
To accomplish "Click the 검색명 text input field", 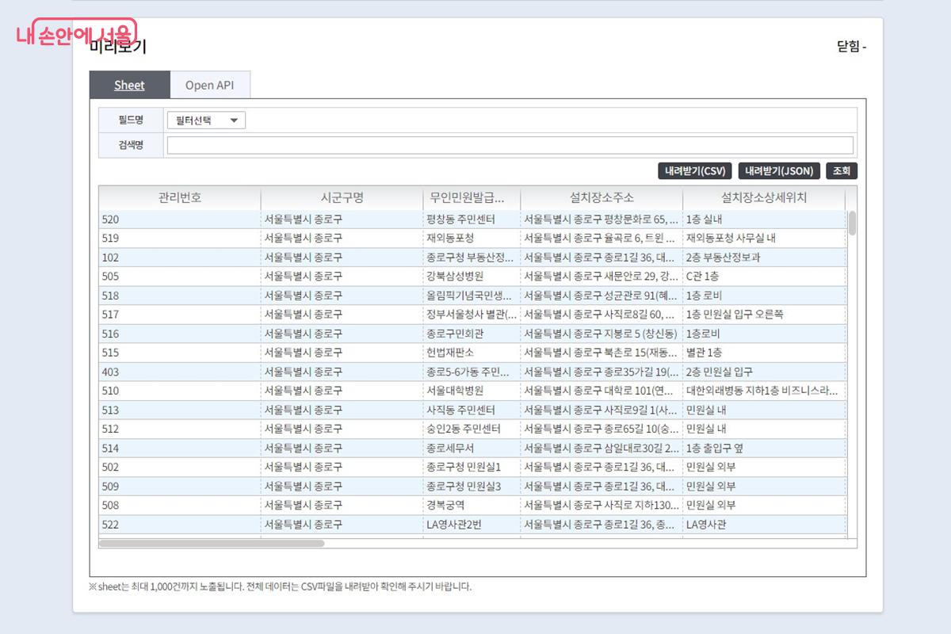I will point(510,145).
